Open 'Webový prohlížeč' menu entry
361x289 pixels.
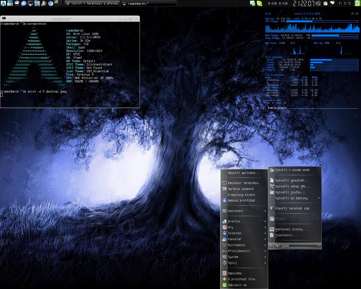point(244,200)
